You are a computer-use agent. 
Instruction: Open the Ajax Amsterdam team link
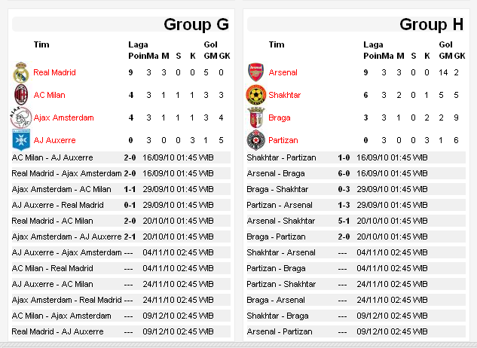pyautogui.click(x=63, y=118)
